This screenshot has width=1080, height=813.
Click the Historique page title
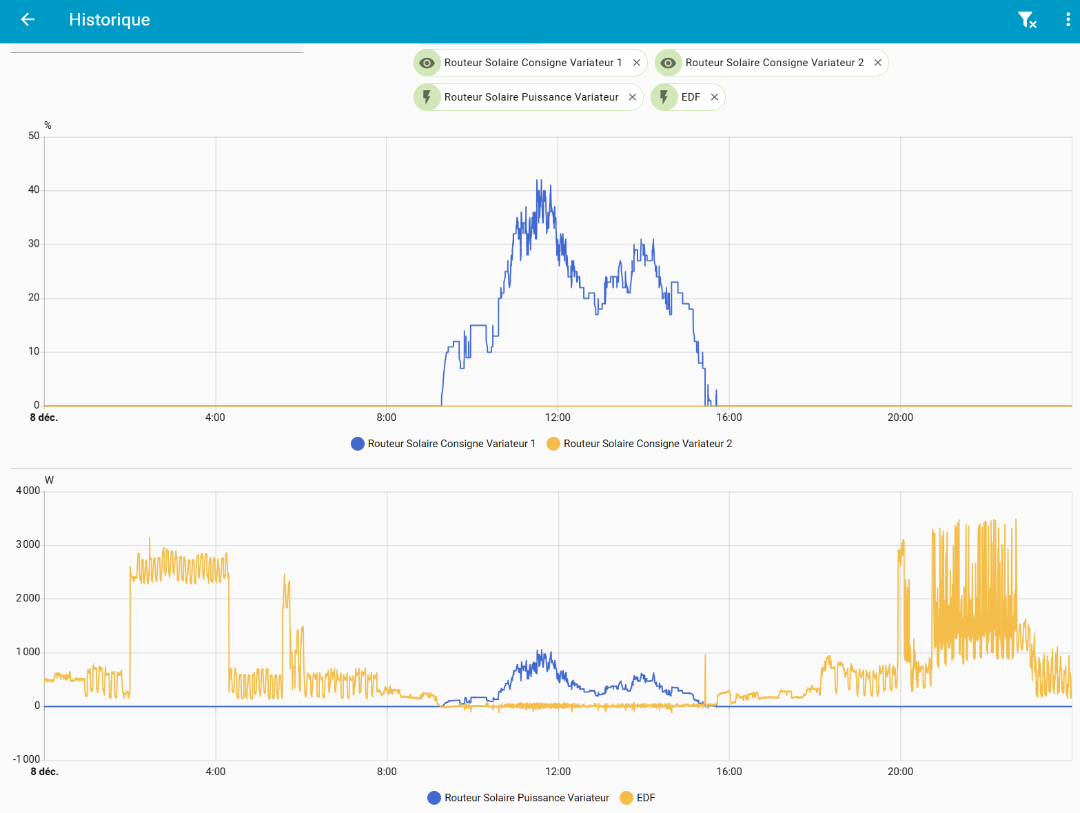(x=110, y=20)
